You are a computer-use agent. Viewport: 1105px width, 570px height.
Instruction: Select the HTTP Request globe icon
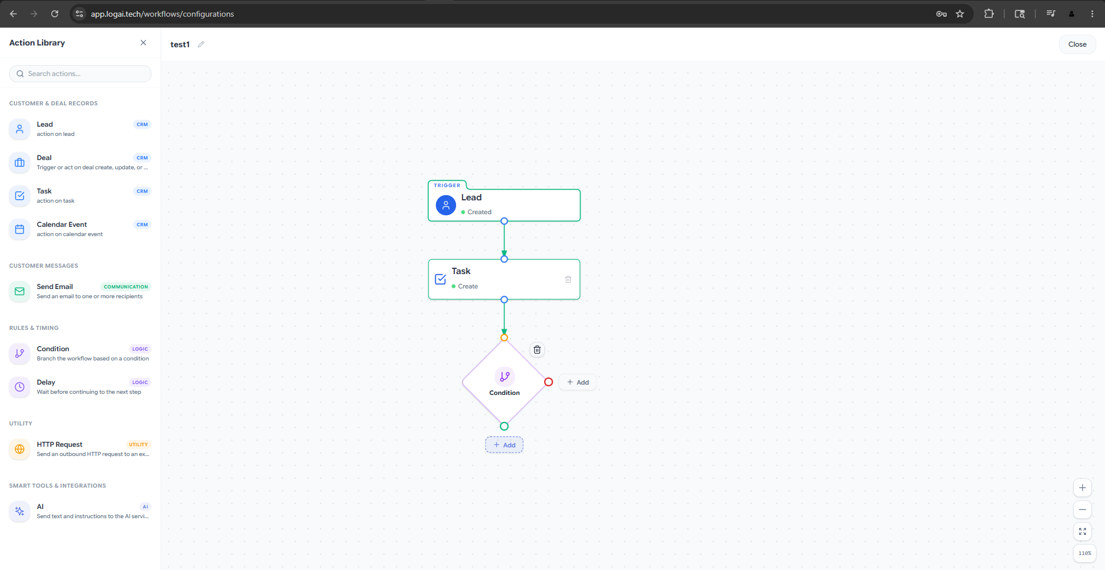20,449
